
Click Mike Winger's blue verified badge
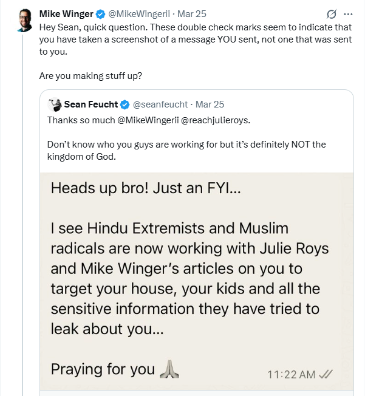point(100,14)
